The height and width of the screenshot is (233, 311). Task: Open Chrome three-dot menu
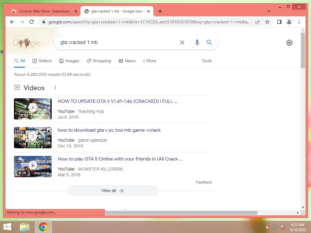click(x=299, y=22)
